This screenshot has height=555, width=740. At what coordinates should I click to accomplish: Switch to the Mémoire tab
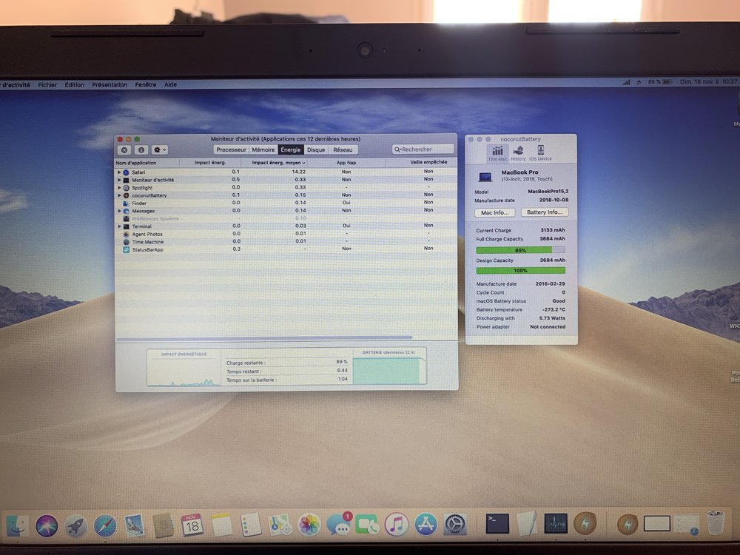263,149
